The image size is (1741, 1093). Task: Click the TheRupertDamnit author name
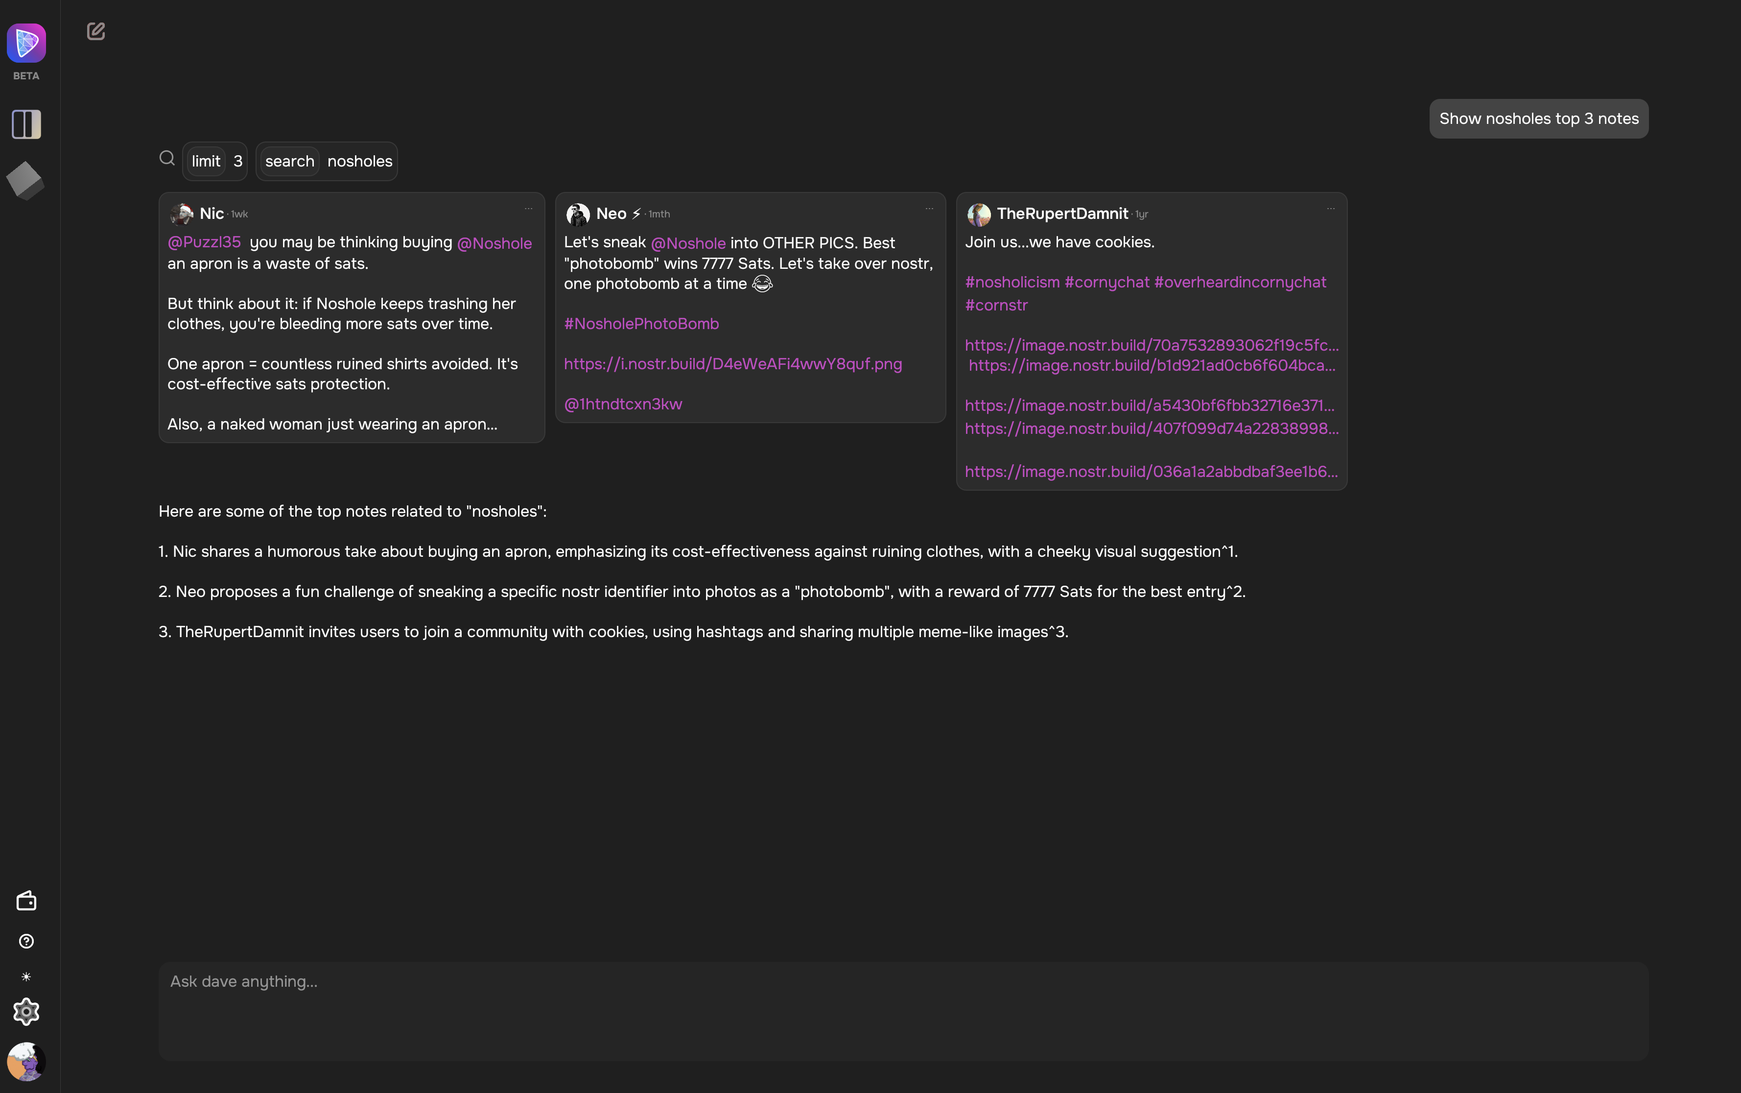[x=1062, y=213]
